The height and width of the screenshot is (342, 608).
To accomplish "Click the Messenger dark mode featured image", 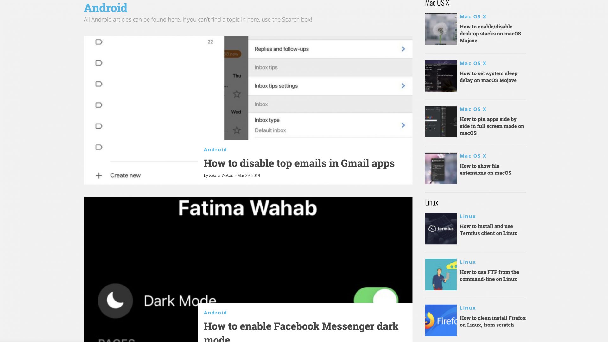I will (248, 250).
